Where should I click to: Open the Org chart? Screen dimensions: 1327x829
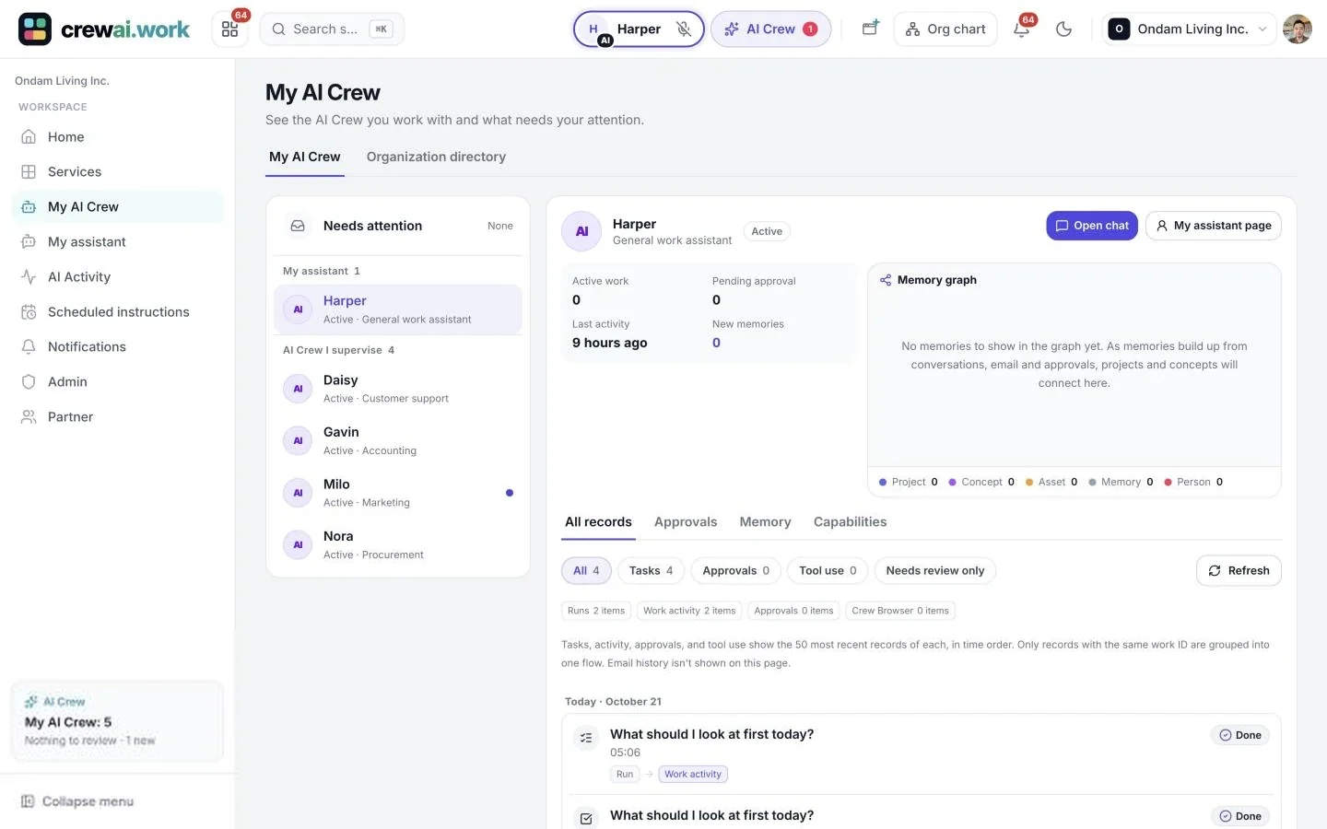(945, 29)
